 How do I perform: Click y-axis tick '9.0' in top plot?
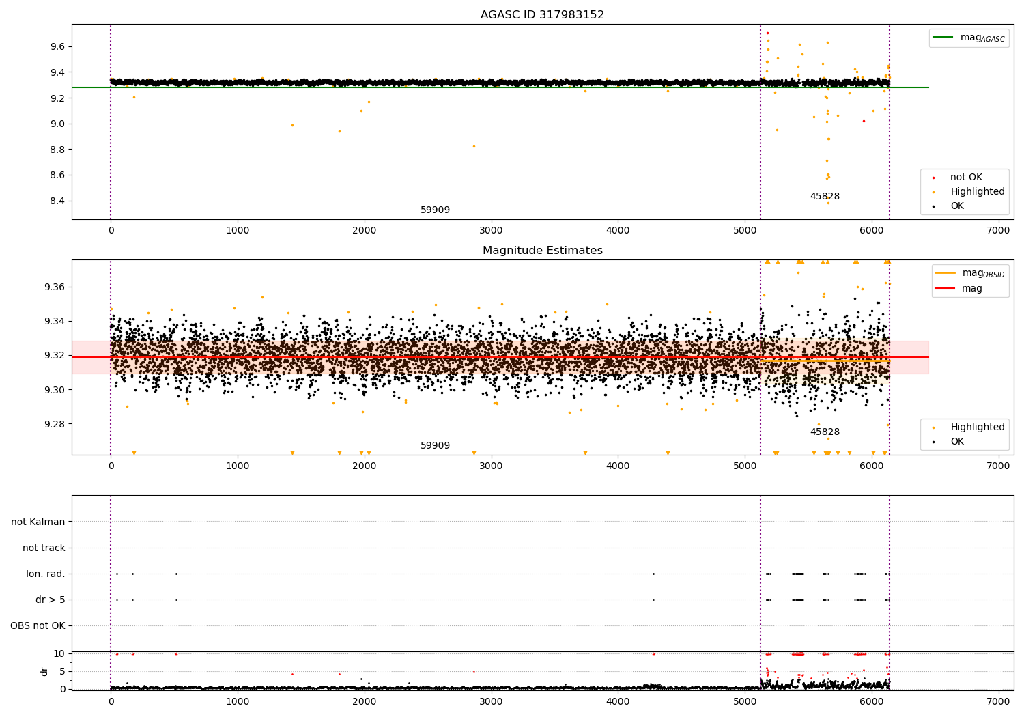click(57, 124)
